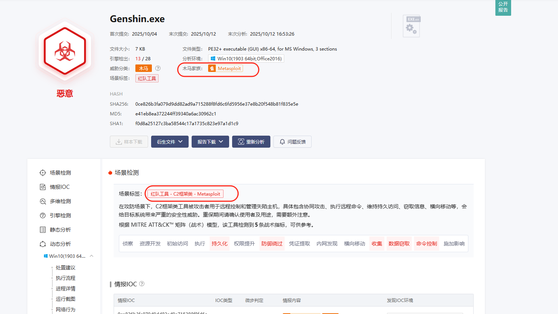Select 引擎检测 in the left navigation

(x=60, y=215)
